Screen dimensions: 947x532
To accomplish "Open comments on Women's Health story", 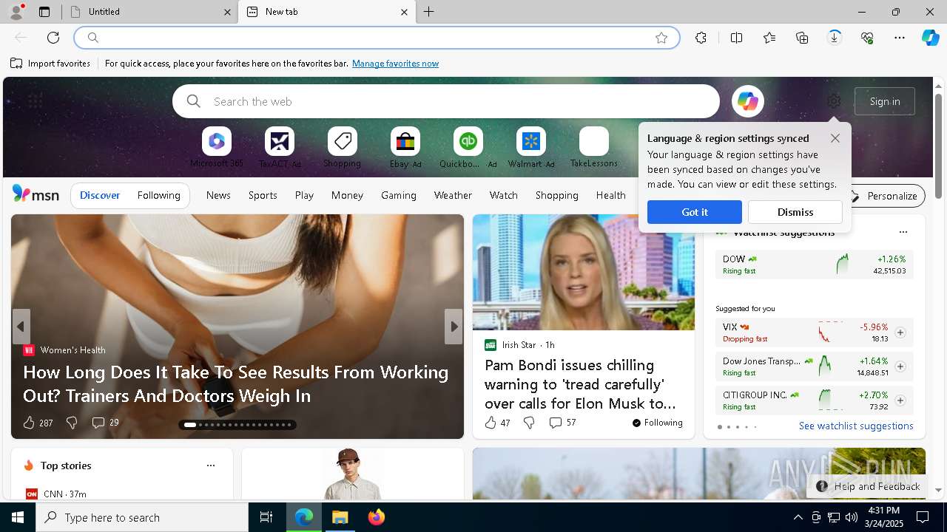I will [x=105, y=423].
